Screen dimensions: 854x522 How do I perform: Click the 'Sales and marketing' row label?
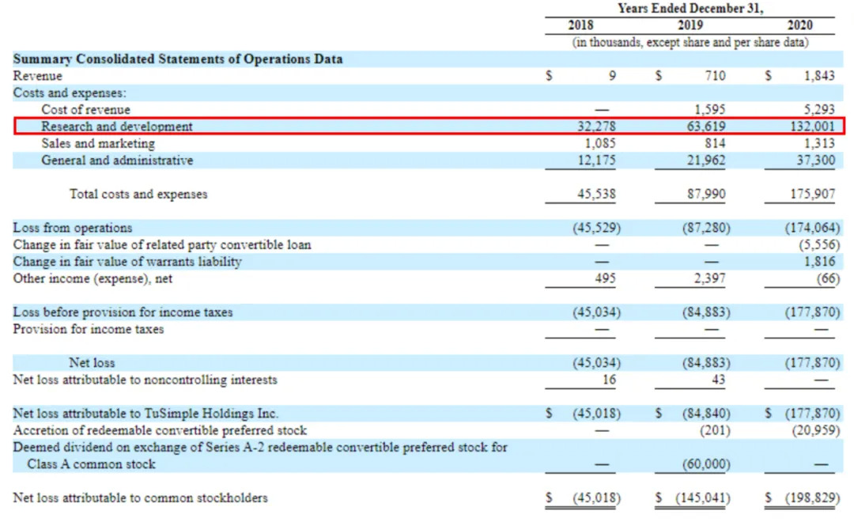98,143
